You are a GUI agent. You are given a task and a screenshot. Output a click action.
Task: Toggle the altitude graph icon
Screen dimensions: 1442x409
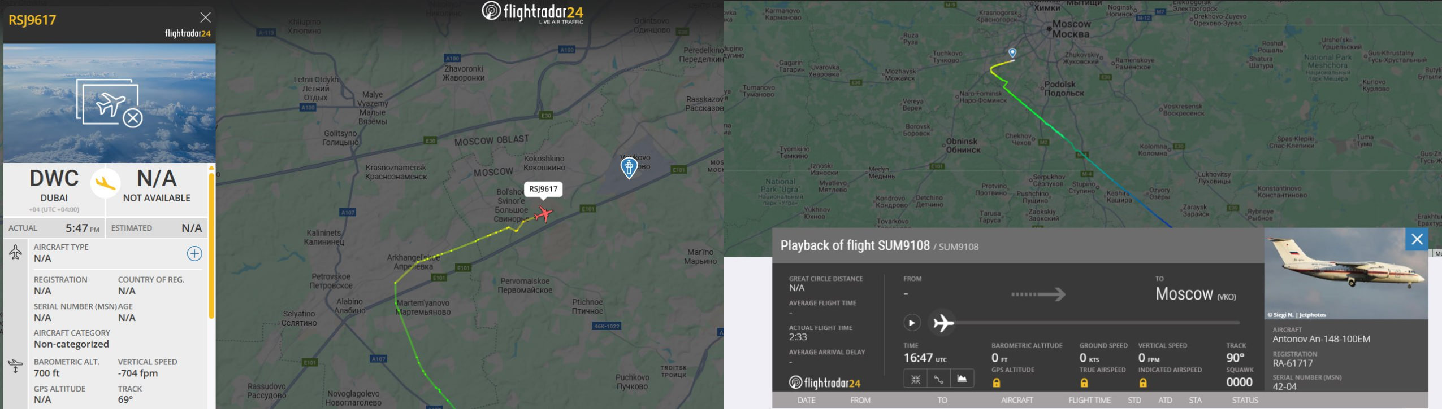point(962,379)
